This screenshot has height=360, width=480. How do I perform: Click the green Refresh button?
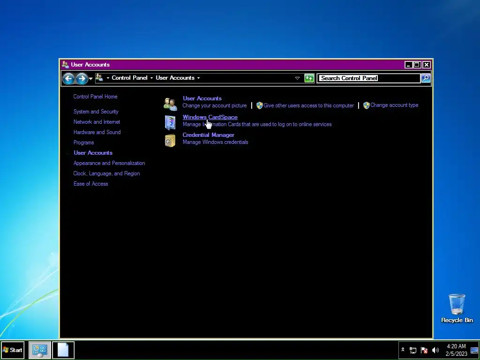309,78
